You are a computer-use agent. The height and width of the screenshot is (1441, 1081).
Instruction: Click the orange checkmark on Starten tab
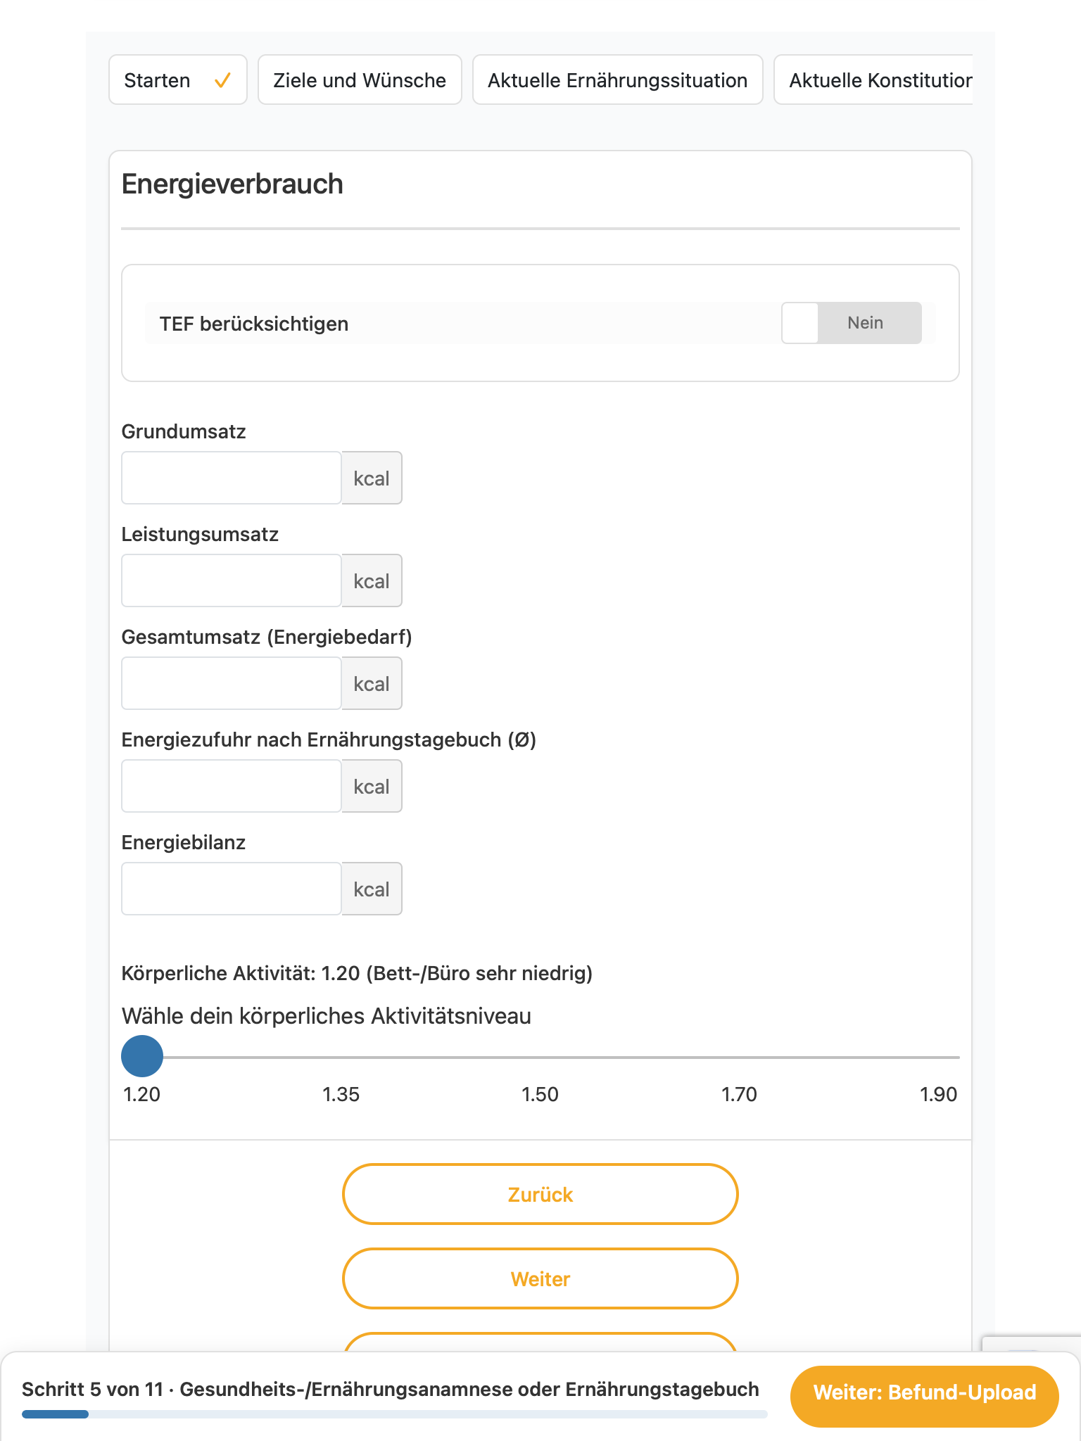click(x=222, y=80)
